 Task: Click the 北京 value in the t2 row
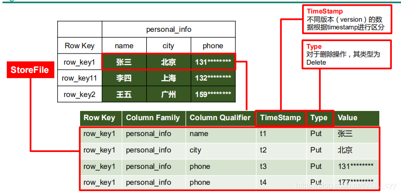[345, 150]
